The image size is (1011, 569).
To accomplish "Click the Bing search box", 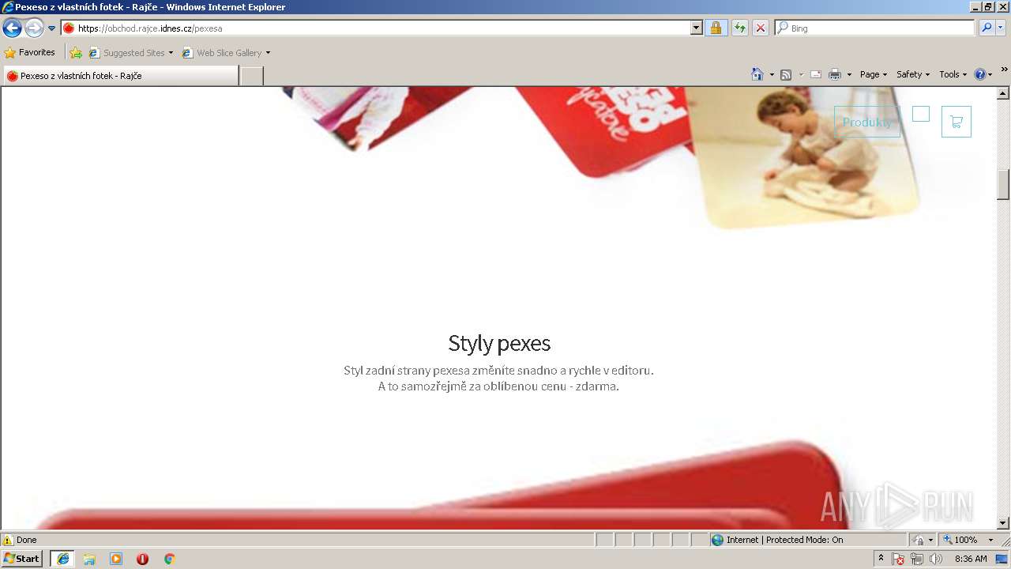I will point(875,28).
